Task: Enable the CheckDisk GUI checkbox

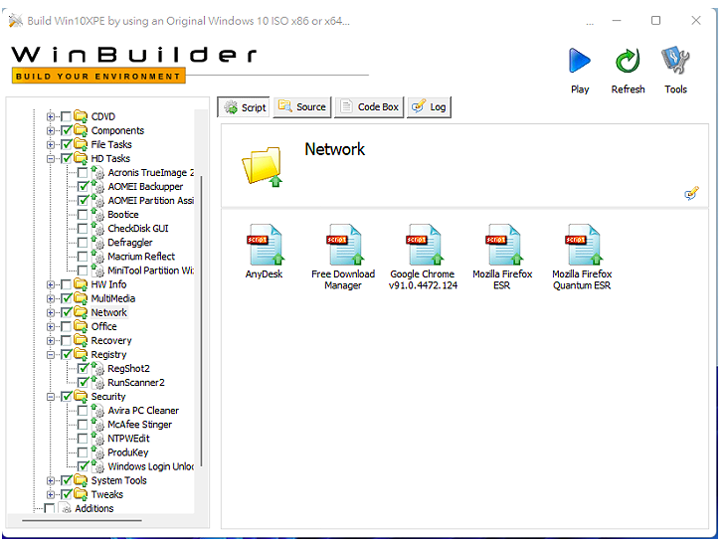Action: pos(83,228)
